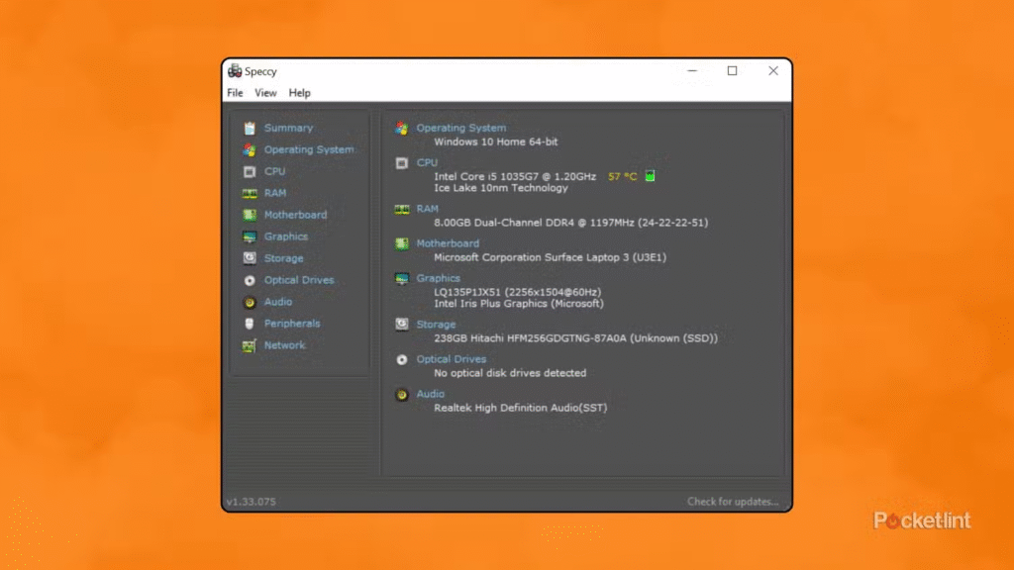The image size is (1014, 570).
Task: Click the Graphics heading in main panel
Action: (x=438, y=278)
